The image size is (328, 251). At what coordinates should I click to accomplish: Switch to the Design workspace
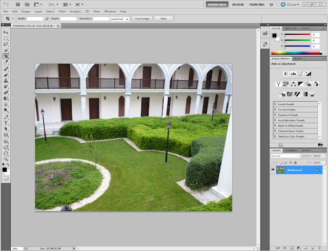tap(238, 5)
